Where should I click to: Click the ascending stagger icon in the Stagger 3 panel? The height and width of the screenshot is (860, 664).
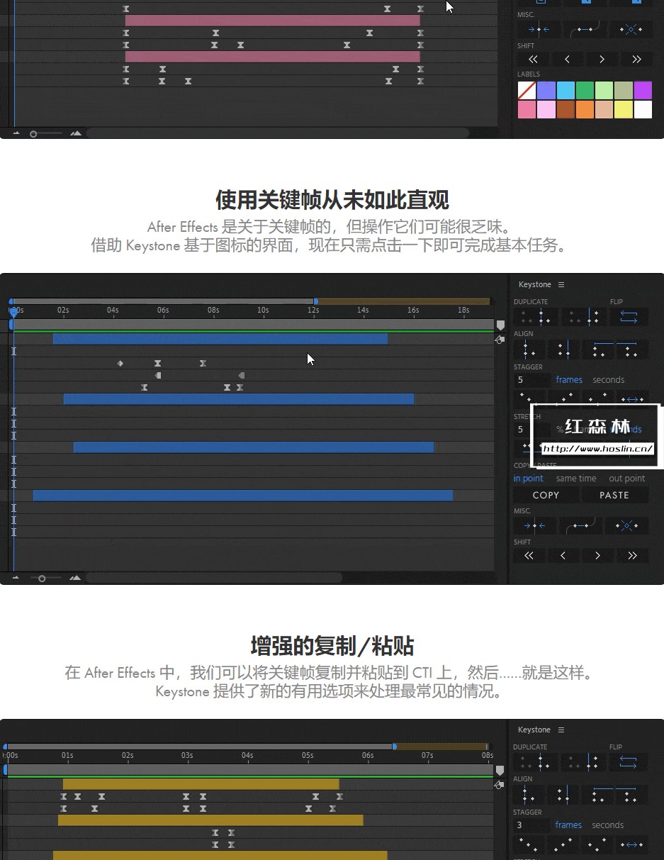(563, 844)
